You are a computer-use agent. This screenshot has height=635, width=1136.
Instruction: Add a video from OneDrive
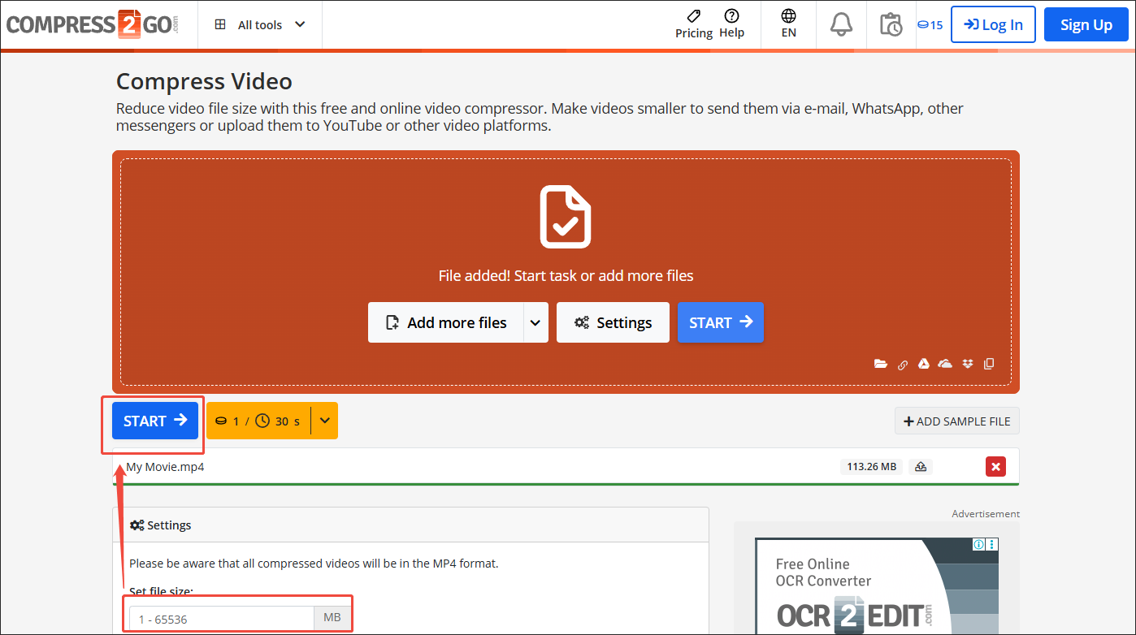pyautogui.click(x=945, y=364)
